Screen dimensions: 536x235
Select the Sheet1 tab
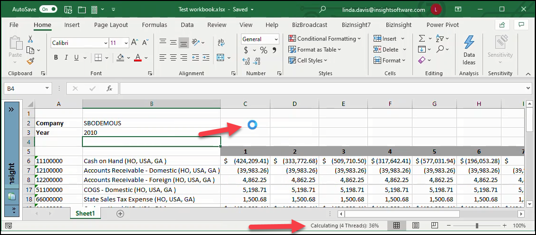(x=85, y=213)
